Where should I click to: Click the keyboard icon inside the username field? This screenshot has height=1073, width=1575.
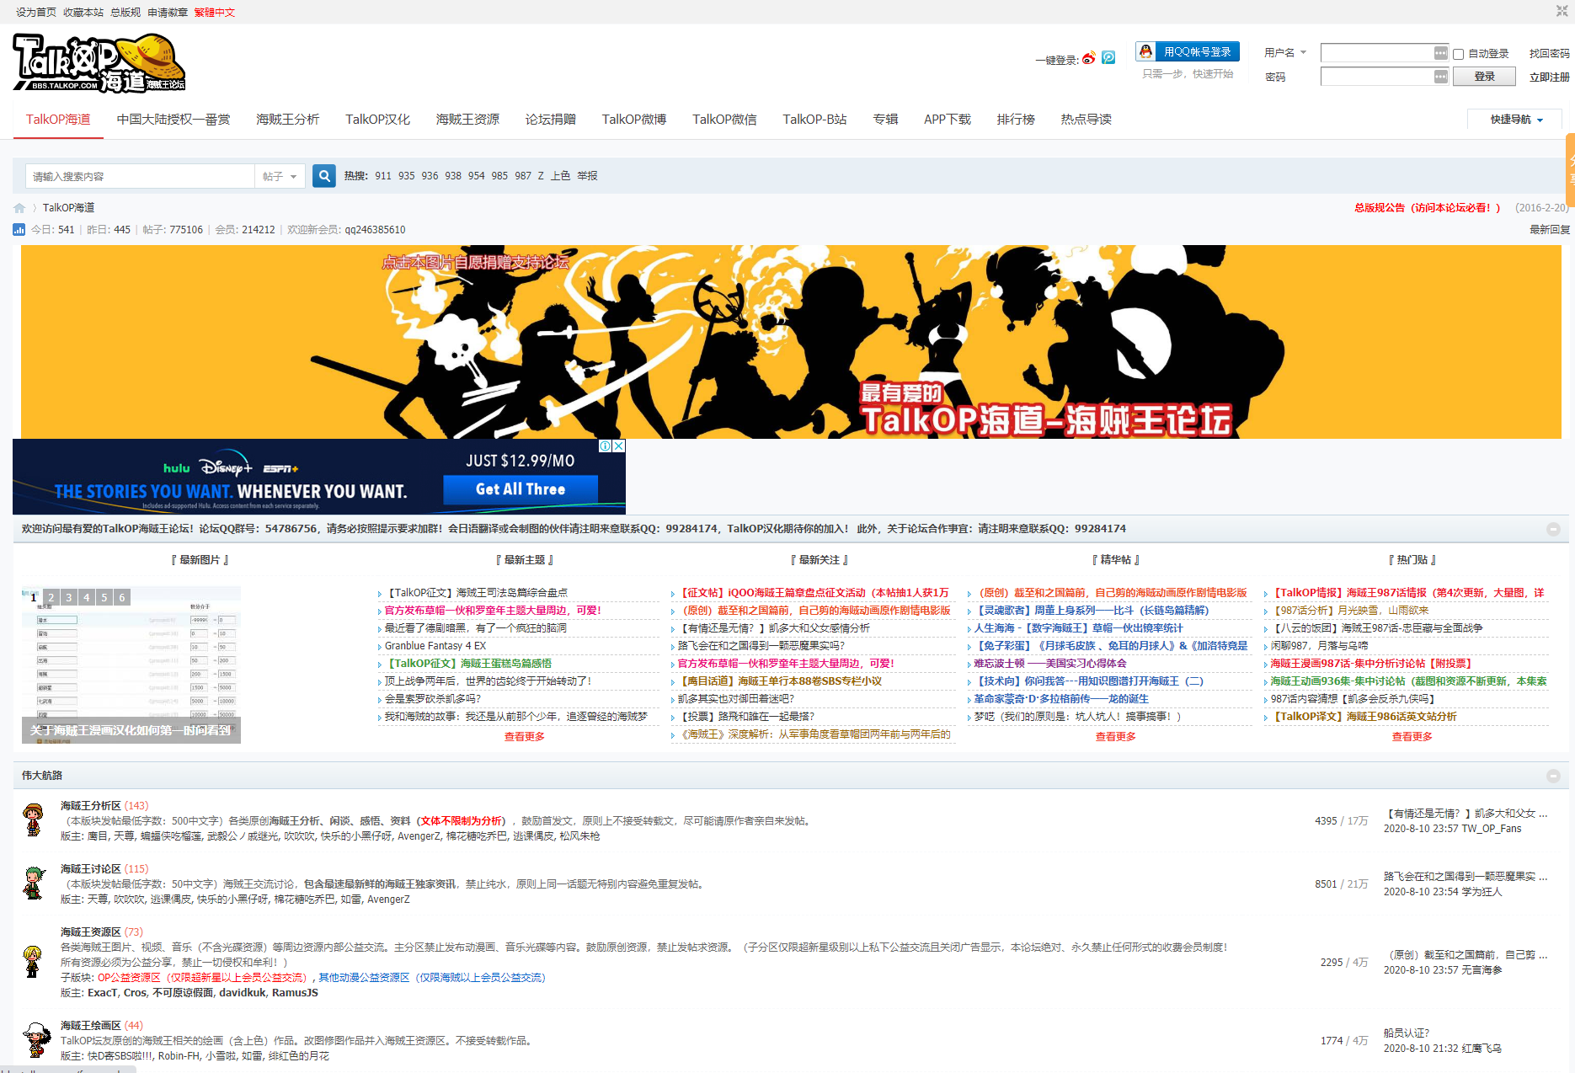click(1441, 53)
